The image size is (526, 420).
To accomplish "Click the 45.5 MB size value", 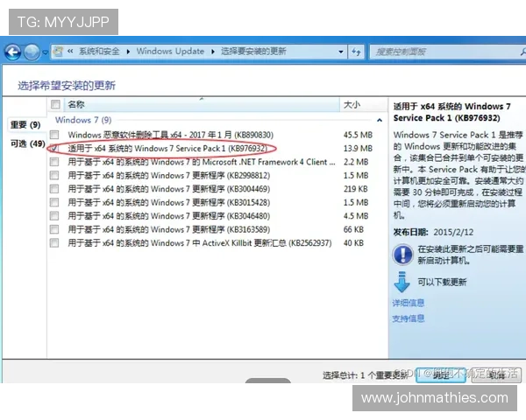I will [x=358, y=135].
